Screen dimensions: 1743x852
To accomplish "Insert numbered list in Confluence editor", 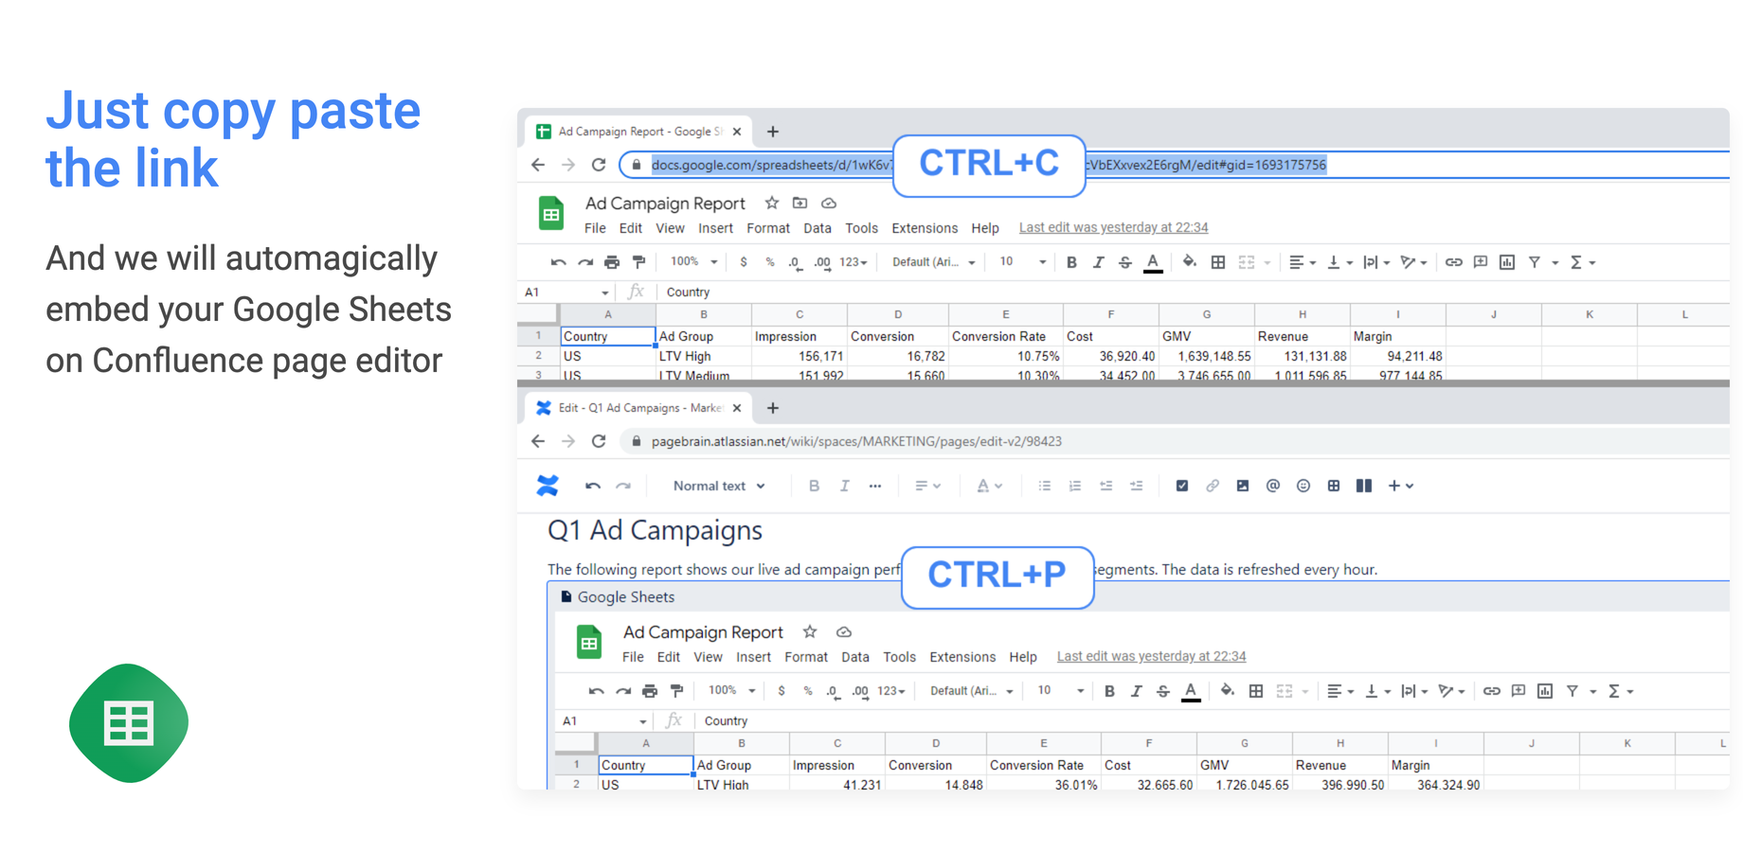I will pos(1075,486).
